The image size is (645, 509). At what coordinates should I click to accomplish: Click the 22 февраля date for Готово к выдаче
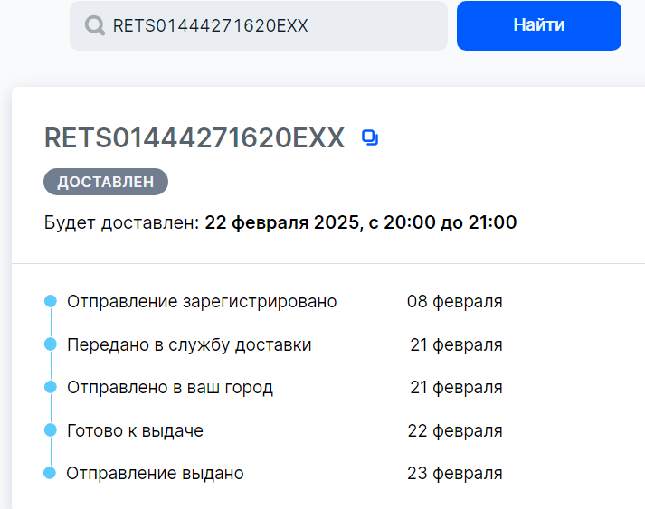tap(454, 430)
